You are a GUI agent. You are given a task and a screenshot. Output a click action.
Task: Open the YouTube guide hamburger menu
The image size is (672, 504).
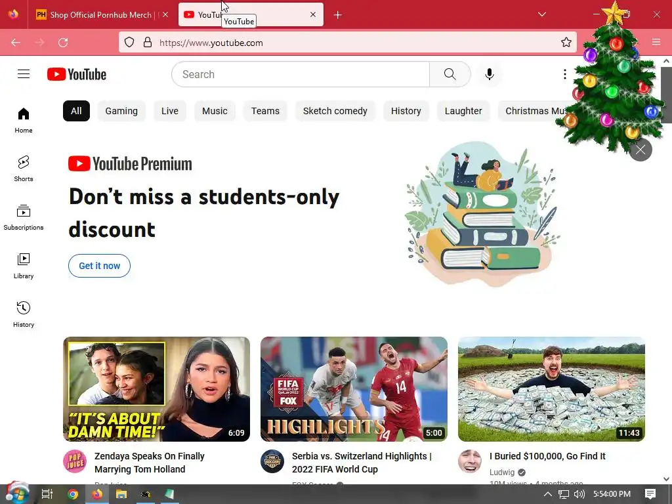point(24,74)
